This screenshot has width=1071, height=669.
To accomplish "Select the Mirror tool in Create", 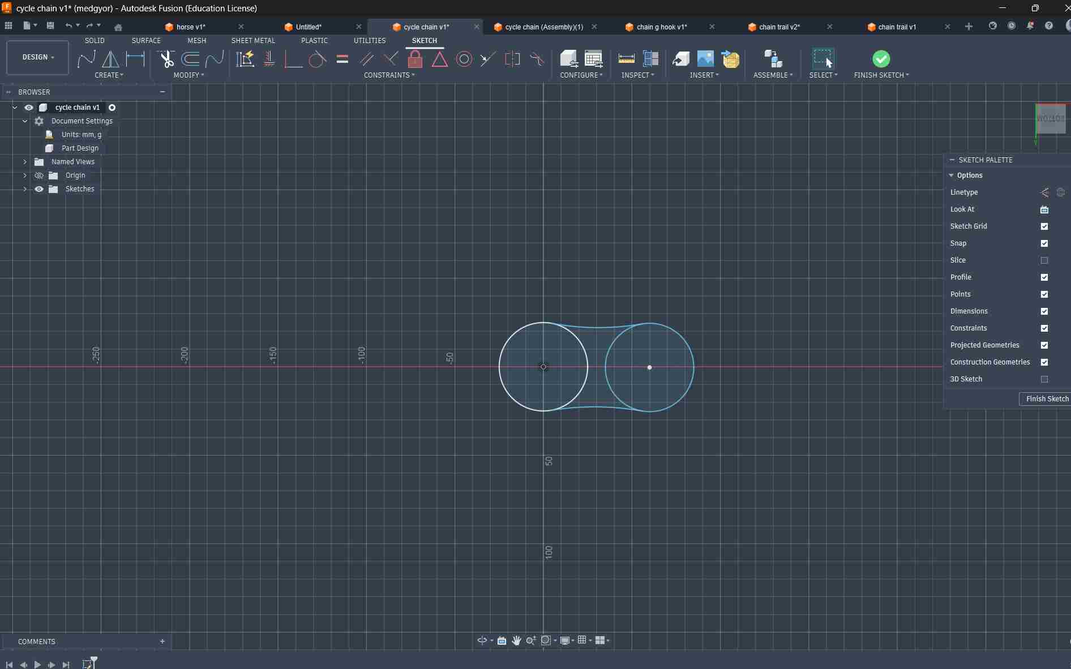I will pos(110,59).
